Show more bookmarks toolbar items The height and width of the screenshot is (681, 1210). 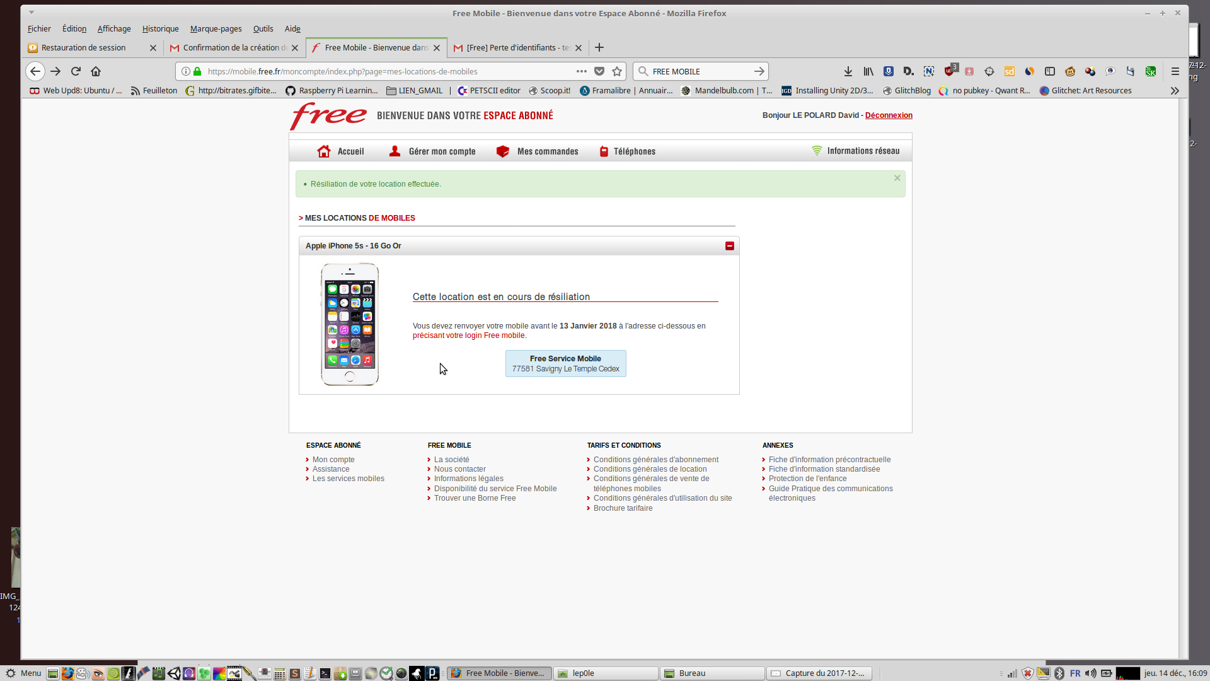(x=1175, y=91)
